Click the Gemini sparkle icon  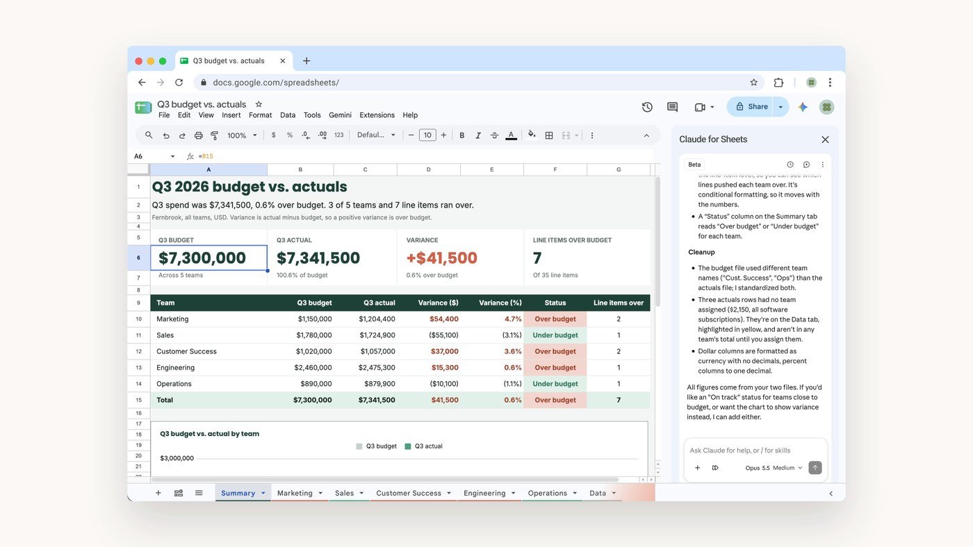click(x=803, y=107)
